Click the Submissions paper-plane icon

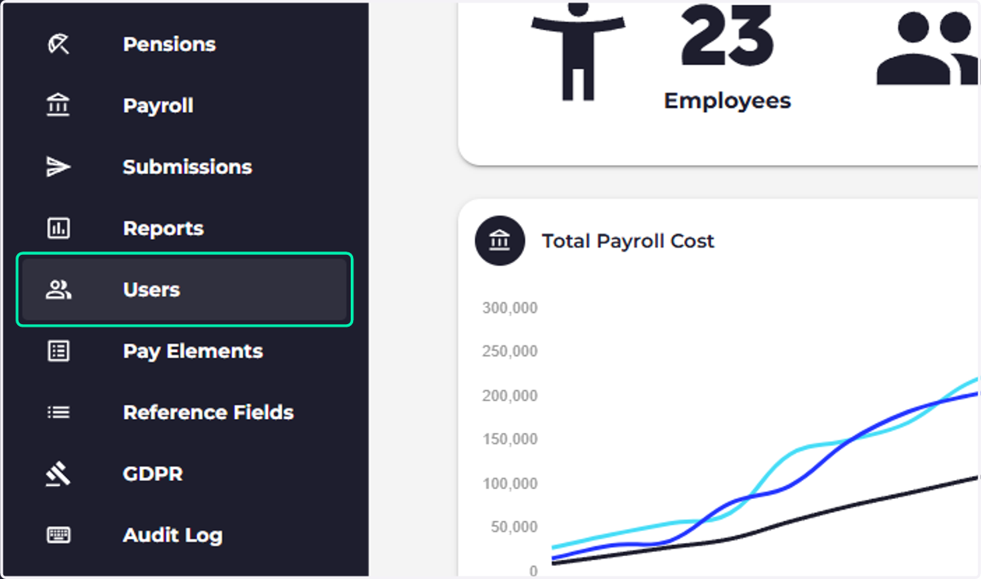[x=59, y=167]
